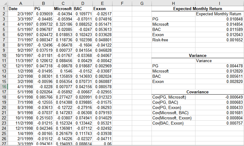This screenshot has width=244, height=146.
Task: Click the bold Variance section title
Action: tap(198, 55)
